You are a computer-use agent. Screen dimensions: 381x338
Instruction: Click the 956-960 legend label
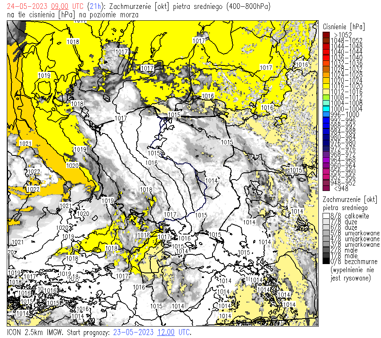tap(342, 172)
